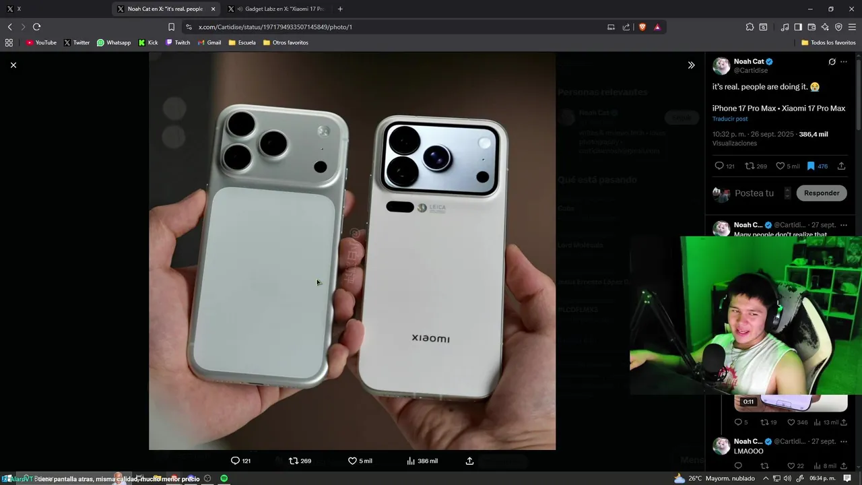Open Brave Rewards triangle icon
The height and width of the screenshot is (485, 862).
click(x=657, y=27)
